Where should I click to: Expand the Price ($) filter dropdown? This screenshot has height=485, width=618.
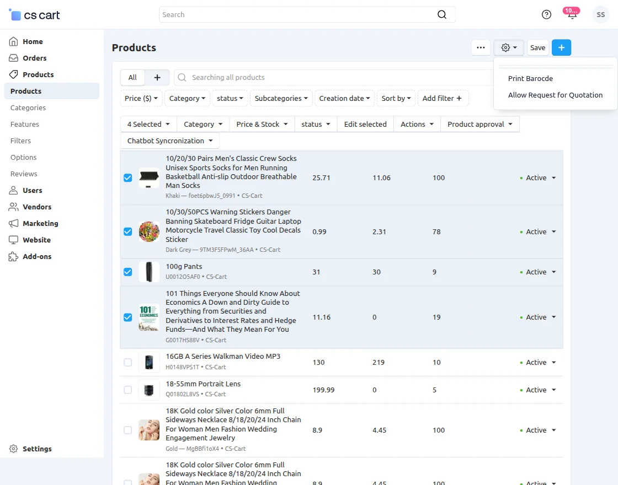click(141, 99)
